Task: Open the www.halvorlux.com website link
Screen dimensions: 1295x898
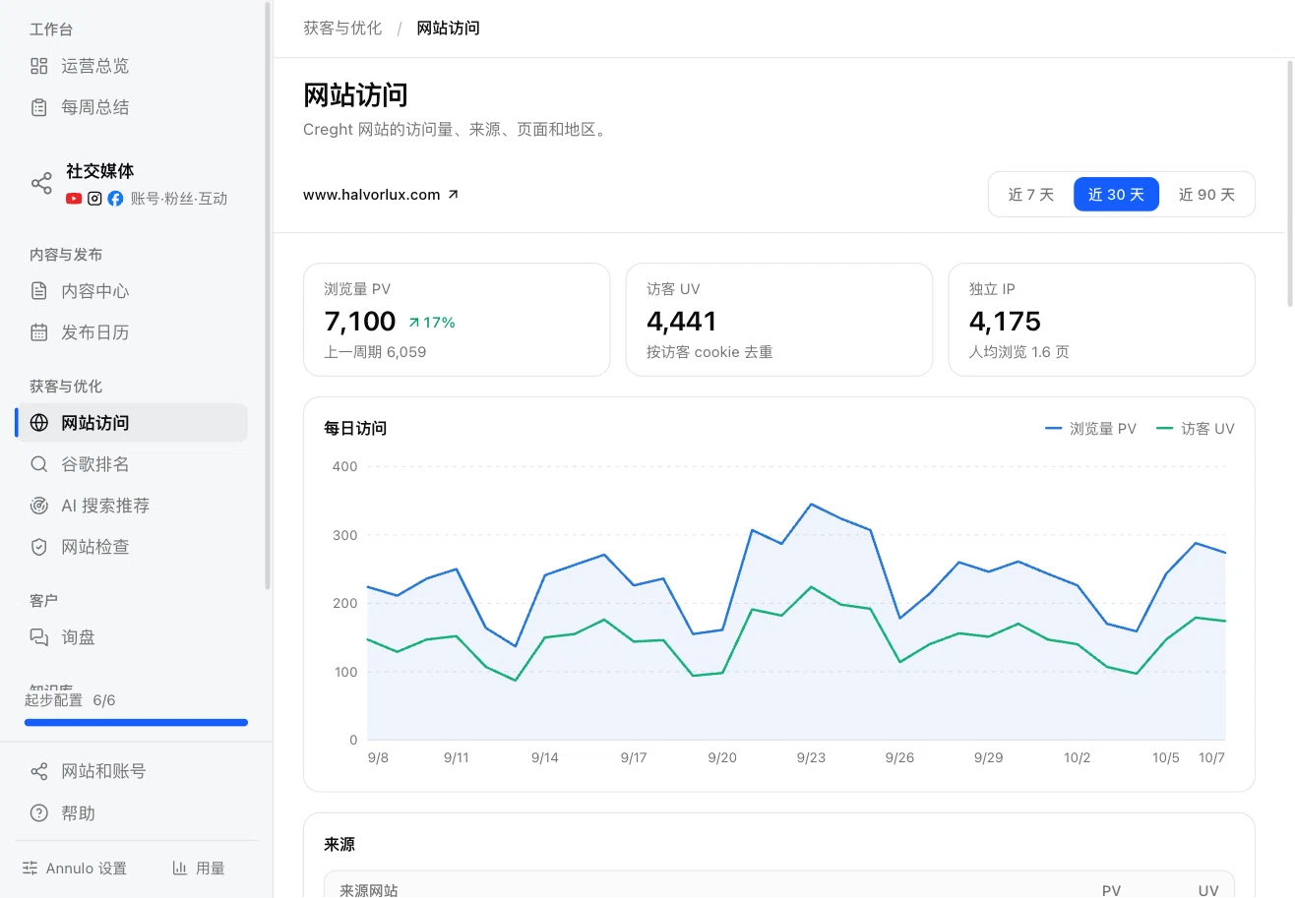Action: 381,195
